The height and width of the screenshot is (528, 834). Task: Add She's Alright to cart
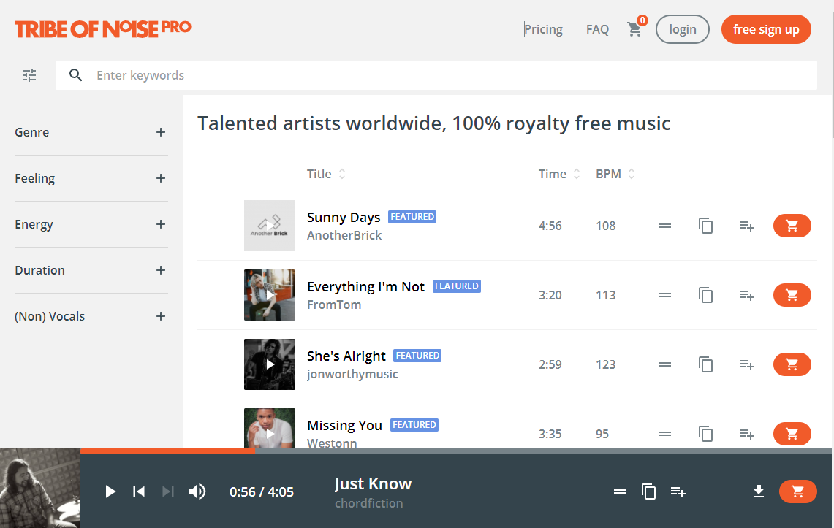pyautogui.click(x=792, y=364)
